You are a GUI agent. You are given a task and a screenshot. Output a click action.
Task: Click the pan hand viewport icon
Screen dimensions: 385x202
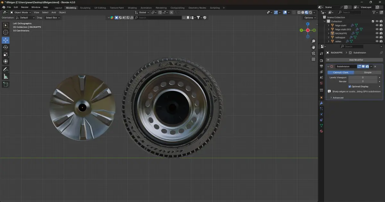(313, 47)
